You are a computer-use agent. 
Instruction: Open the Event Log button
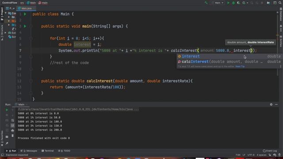(x=270, y=151)
